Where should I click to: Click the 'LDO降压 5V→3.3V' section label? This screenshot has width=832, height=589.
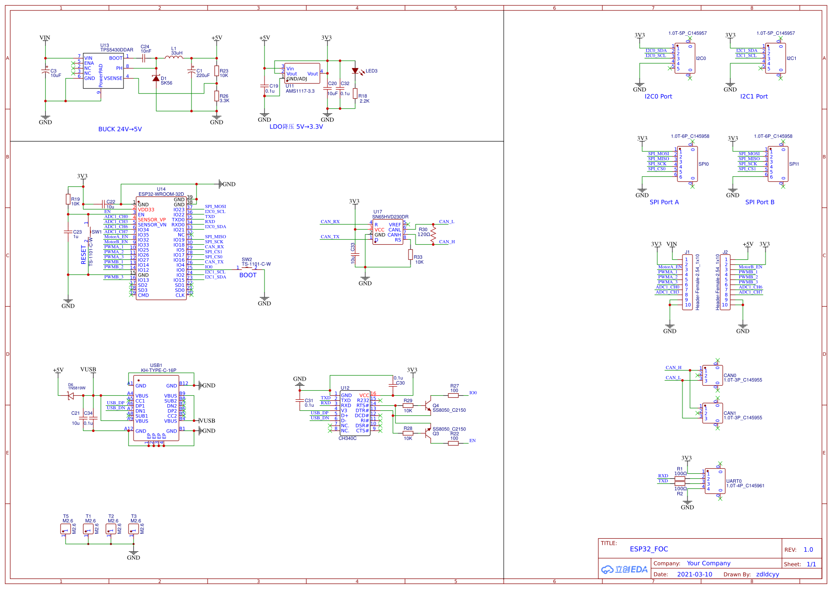(x=296, y=127)
